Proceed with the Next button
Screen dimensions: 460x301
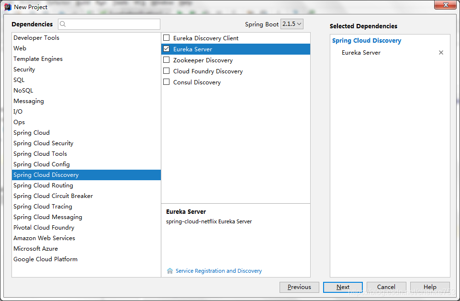[343, 287]
